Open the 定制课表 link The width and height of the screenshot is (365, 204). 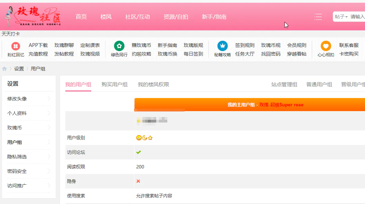(90, 45)
